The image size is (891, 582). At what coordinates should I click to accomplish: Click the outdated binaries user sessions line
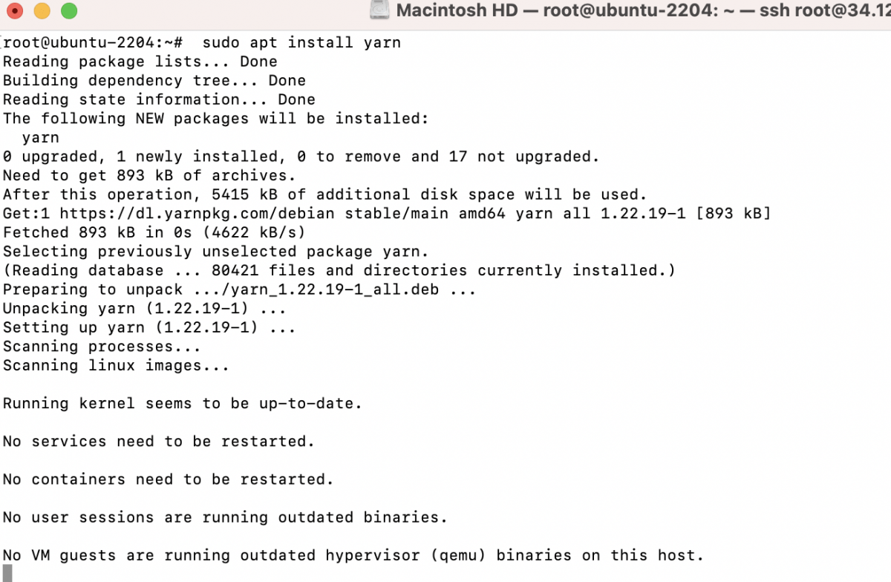tap(223, 517)
